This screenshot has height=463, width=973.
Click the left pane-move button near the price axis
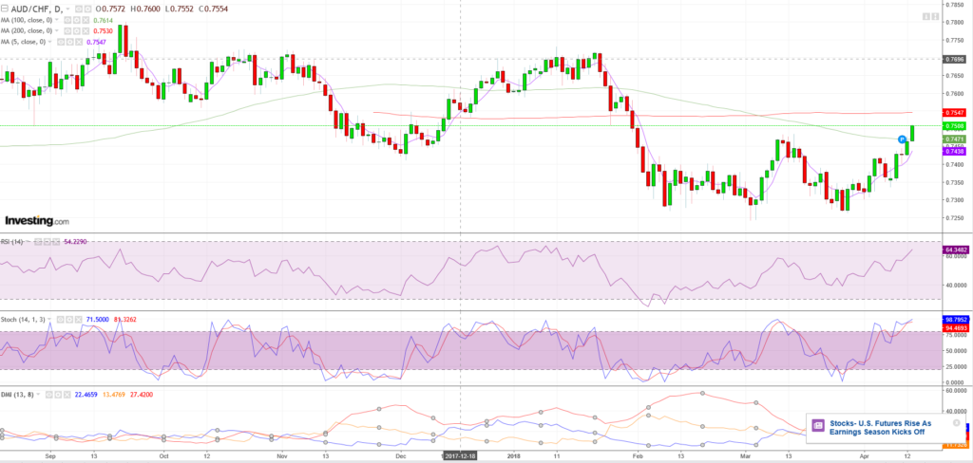pos(925,17)
